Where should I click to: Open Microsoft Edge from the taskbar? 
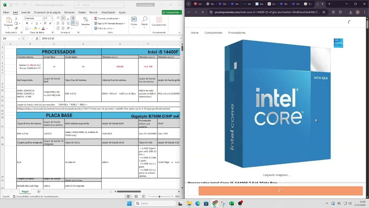(x=197, y=203)
